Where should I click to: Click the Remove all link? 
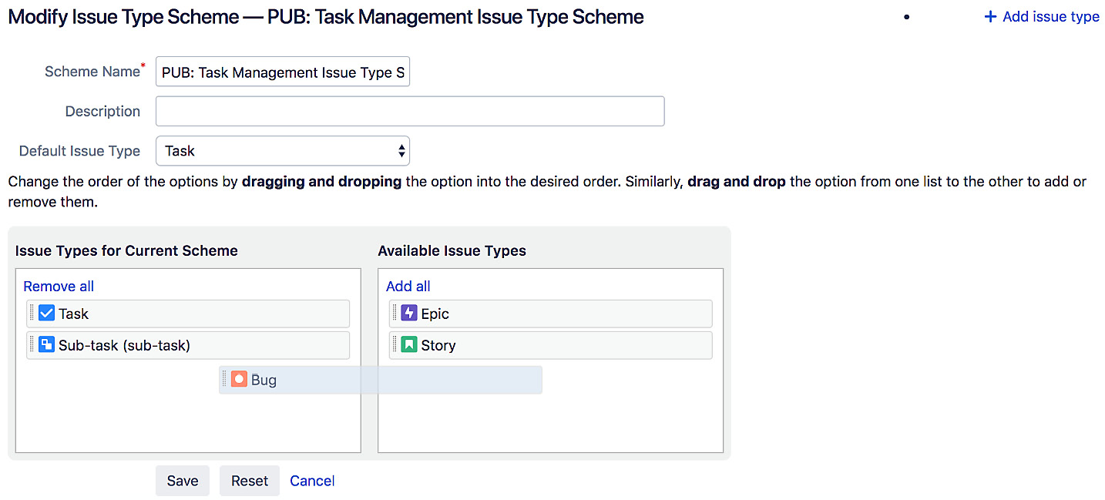[59, 286]
